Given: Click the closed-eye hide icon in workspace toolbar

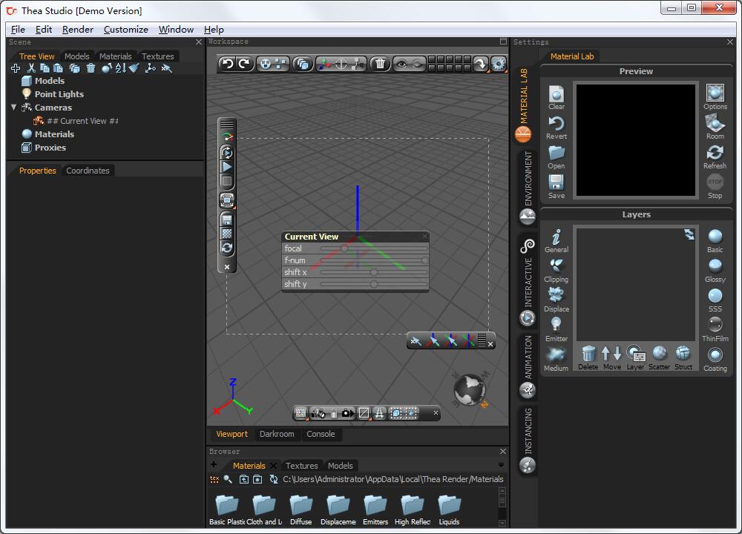Looking at the screenshot, I should (x=418, y=64).
